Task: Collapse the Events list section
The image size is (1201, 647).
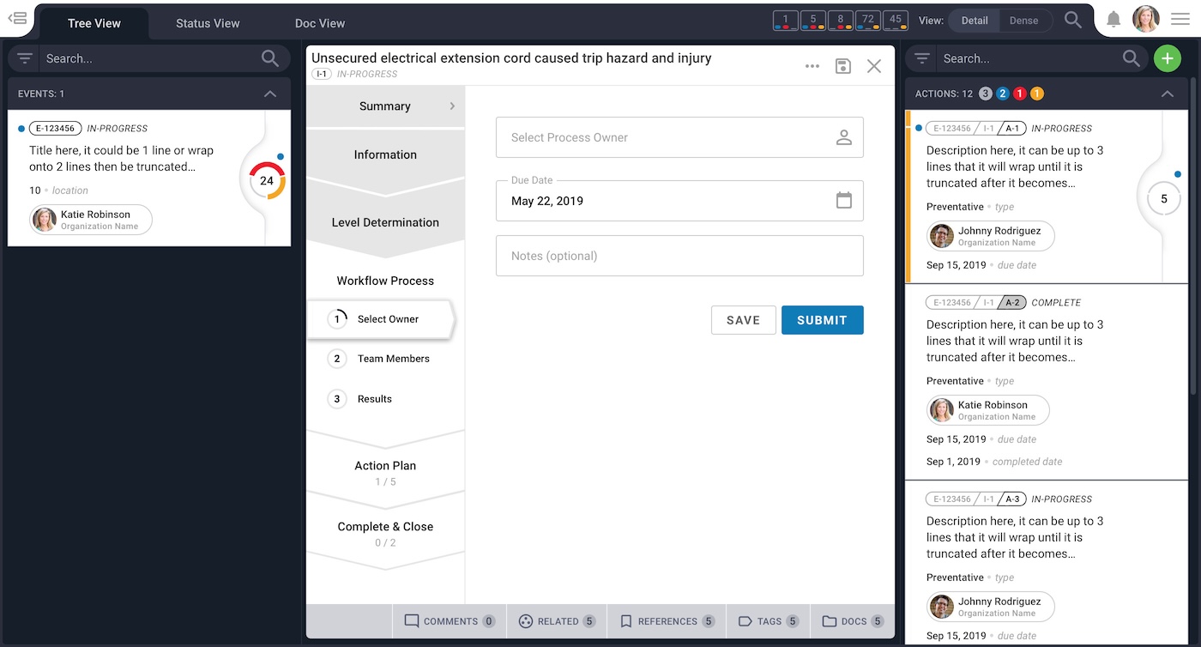Action: click(270, 94)
